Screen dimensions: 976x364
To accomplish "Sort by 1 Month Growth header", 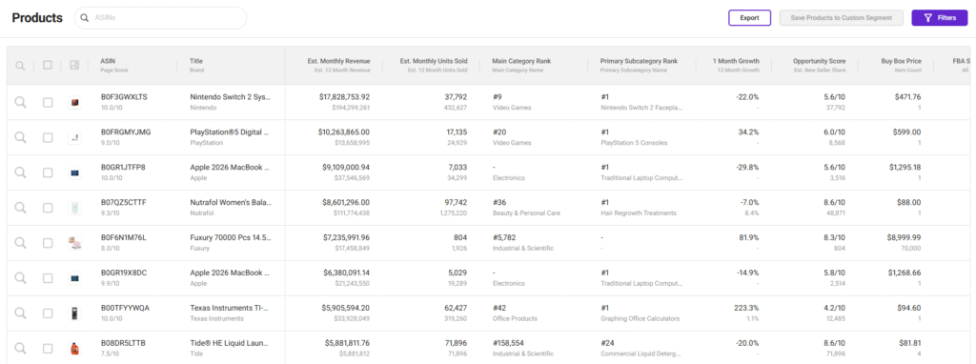I will pos(736,61).
